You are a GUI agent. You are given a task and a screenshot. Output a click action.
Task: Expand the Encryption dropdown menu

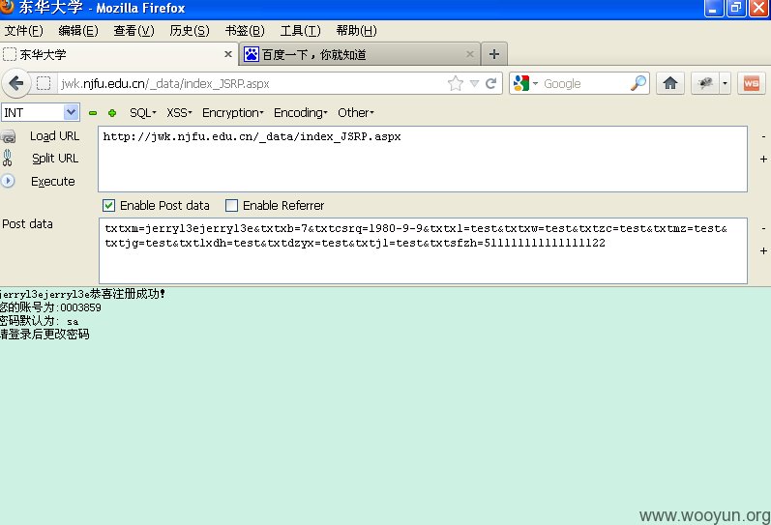(x=233, y=113)
